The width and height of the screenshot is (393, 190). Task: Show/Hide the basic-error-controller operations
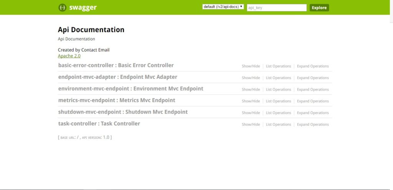251,66
